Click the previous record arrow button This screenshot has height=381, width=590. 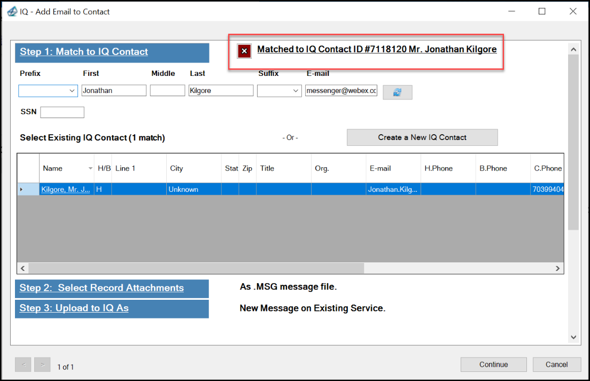(x=23, y=364)
